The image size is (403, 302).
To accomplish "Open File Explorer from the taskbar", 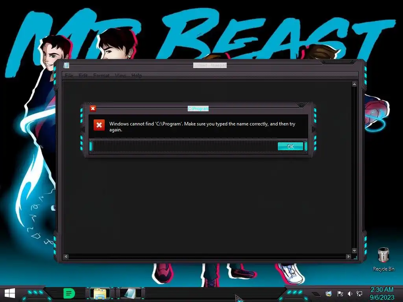I will tap(100, 293).
